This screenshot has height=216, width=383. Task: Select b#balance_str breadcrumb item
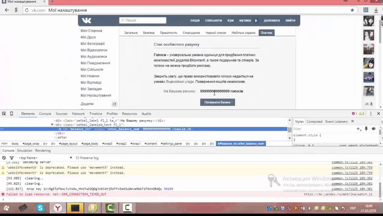(241, 143)
